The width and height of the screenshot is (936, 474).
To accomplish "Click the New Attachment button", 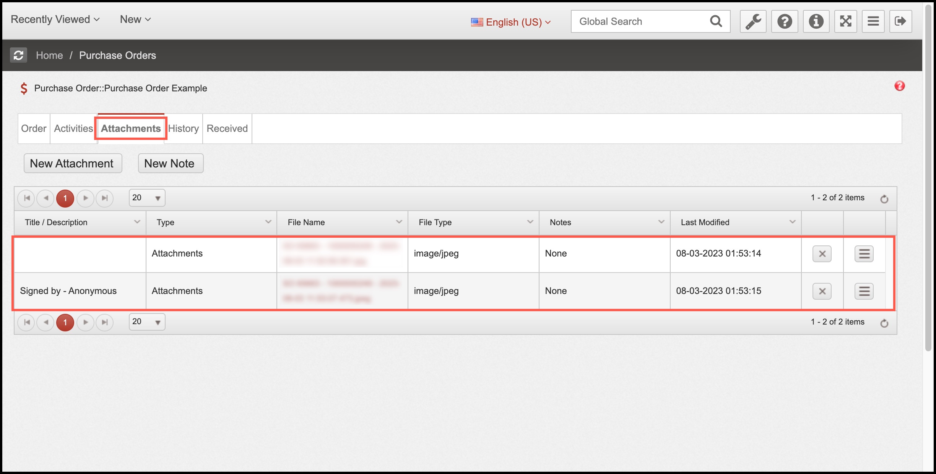I will click(73, 164).
